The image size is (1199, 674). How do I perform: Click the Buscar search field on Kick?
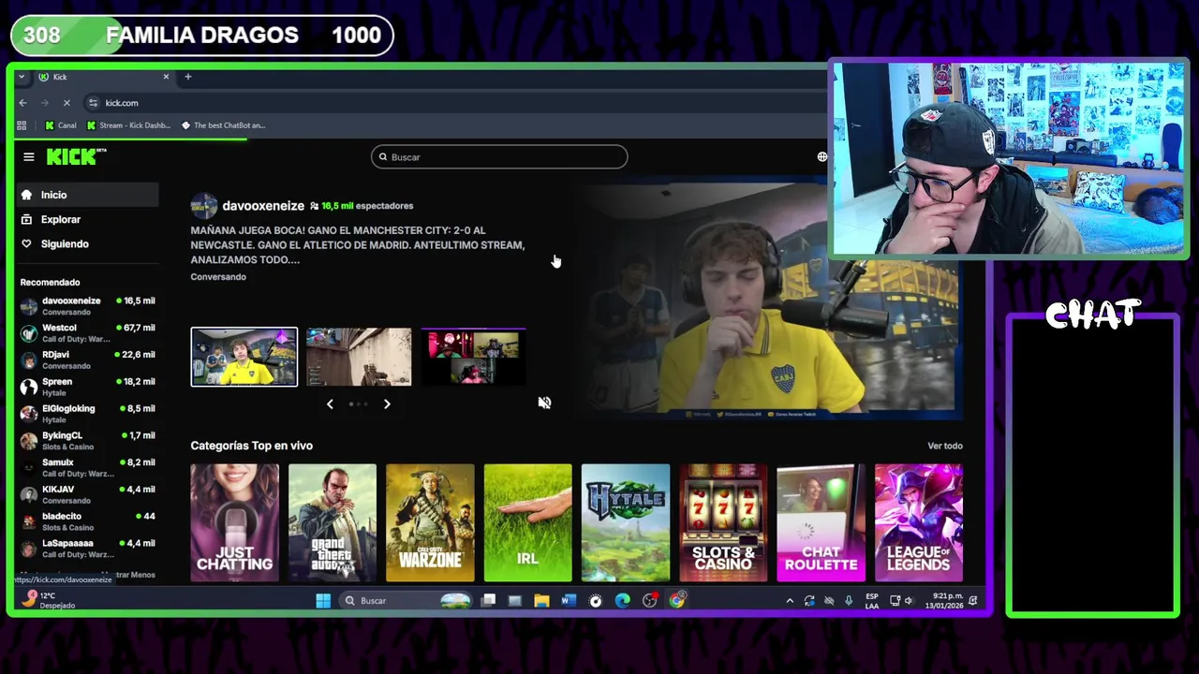[499, 157]
